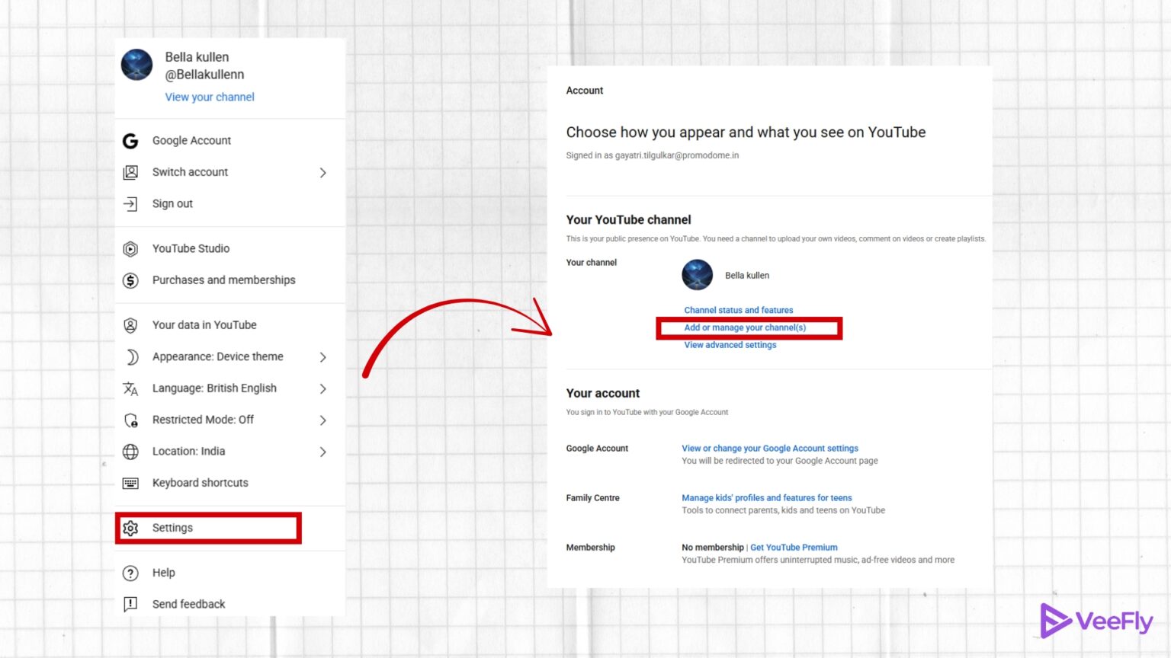Click the Settings gear icon
This screenshot has height=658, width=1171.
coord(130,528)
